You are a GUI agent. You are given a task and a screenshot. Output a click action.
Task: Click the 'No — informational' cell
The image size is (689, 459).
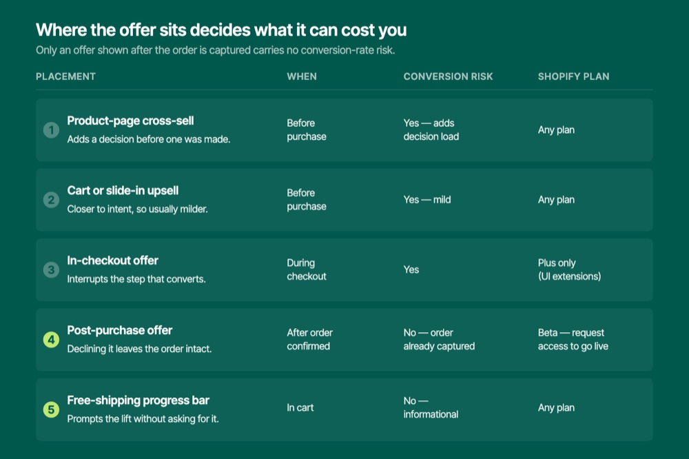pos(431,407)
